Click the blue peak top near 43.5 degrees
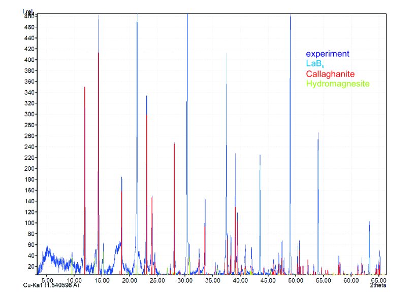 point(260,156)
